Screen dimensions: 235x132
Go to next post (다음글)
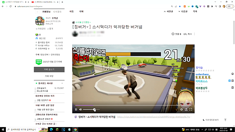point(183,12)
